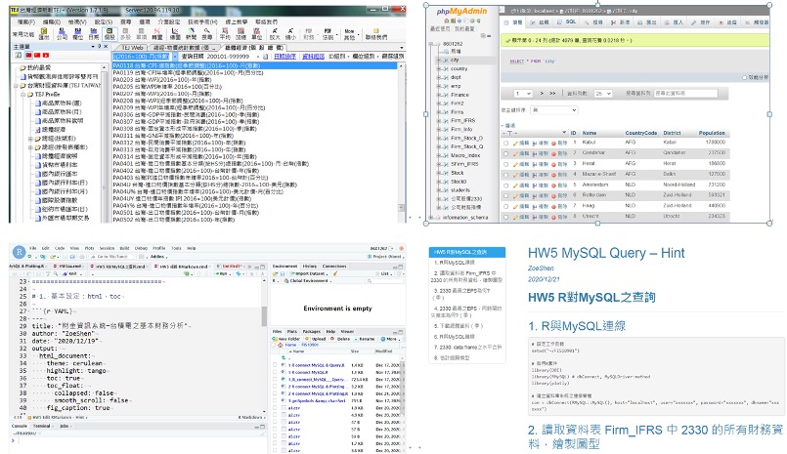This screenshot has height=454, width=787.
Task: Toggle the profiling checkbox below the SQL query
Action: 744,77
